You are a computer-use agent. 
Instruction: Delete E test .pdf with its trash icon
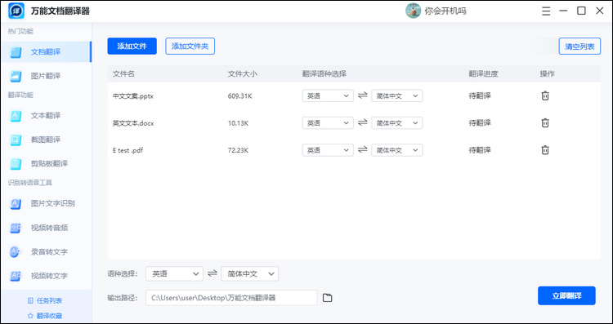coord(545,150)
